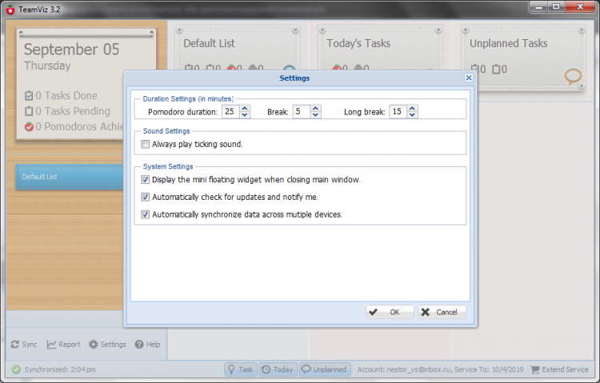Click the Thursday weekday label
Screen dimensions: 600x383
tap(47, 66)
